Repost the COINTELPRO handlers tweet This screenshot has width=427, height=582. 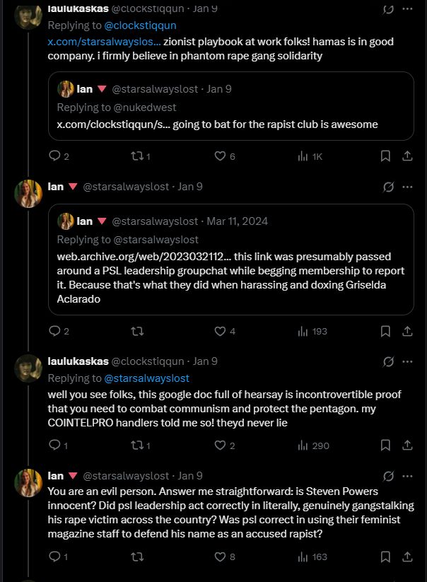pyautogui.click(x=137, y=445)
